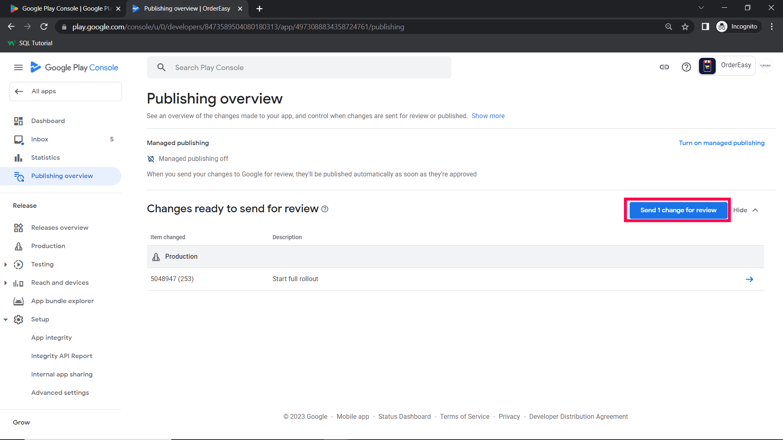This screenshot has width=783, height=440.
Task: Open the help question mark icon
Action: [686, 67]
